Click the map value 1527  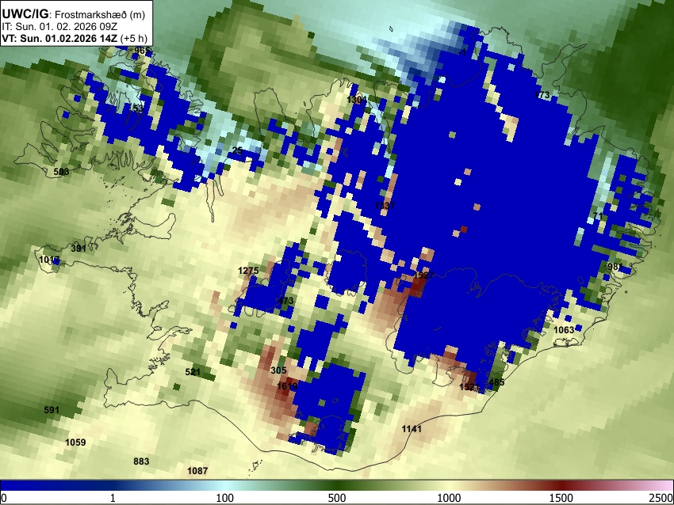click(x=423, y=275)
